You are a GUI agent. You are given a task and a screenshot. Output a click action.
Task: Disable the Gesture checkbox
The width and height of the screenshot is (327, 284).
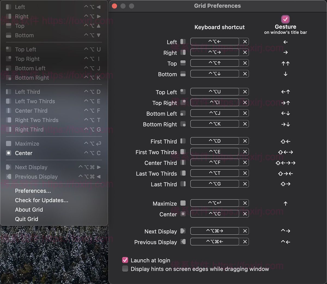click(285, 19)
